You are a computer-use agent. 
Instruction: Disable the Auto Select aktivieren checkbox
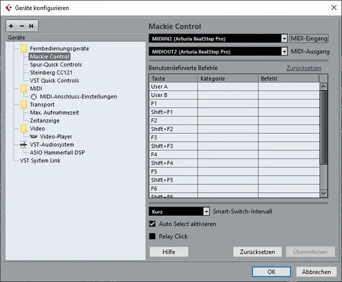tap(153, 224)
